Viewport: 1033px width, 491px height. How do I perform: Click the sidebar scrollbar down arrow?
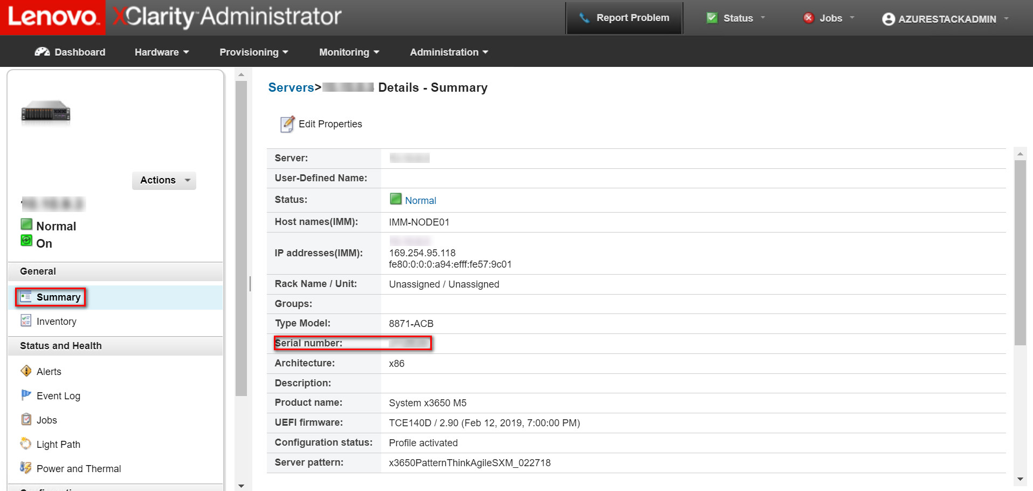241,486
